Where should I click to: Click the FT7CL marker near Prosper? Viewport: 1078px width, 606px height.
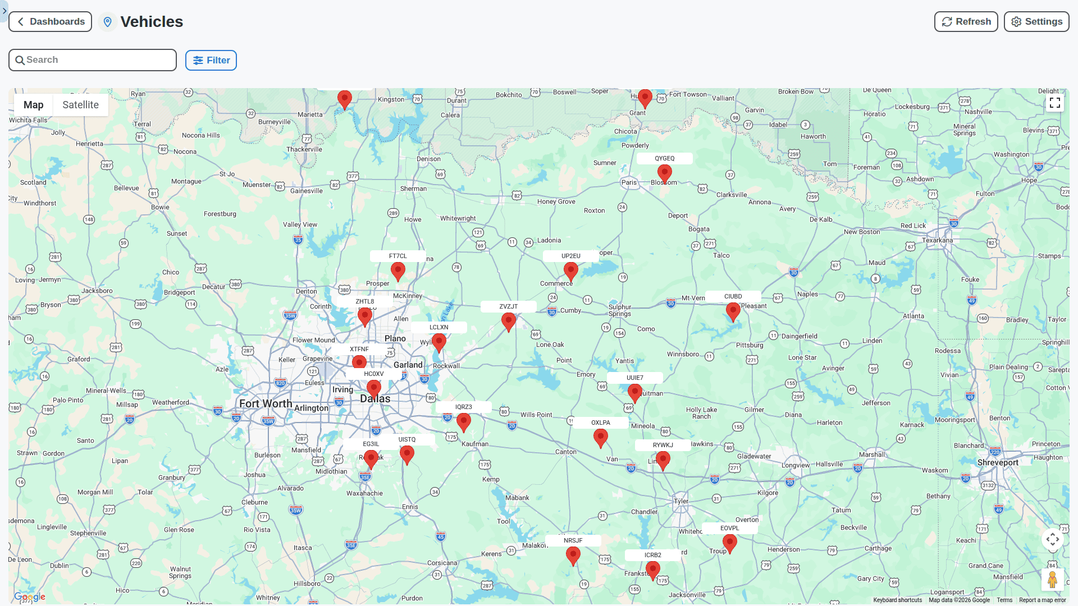click(x=398, y=271)
